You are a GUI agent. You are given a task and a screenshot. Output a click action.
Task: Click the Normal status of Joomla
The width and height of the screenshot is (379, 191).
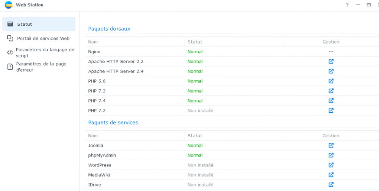(x=195, y=145)
